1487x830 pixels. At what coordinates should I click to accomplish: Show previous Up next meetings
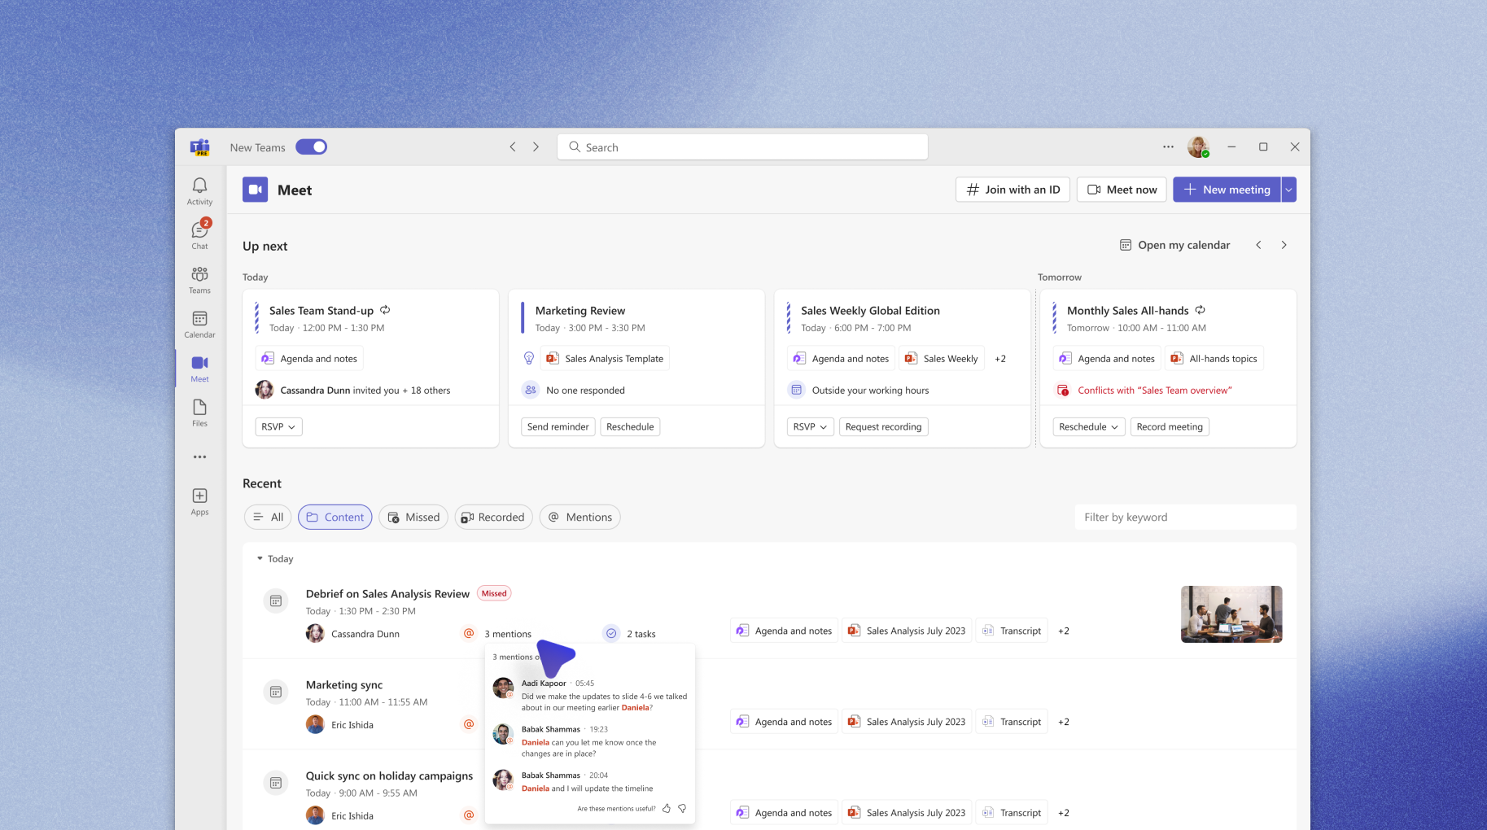point(1258,245)
